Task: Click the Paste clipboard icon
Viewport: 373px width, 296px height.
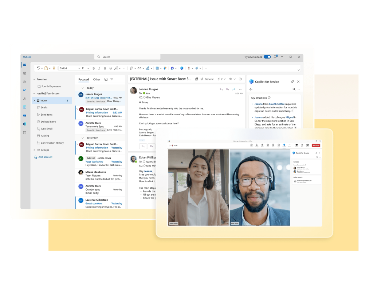Action: (x=46, y=68)
